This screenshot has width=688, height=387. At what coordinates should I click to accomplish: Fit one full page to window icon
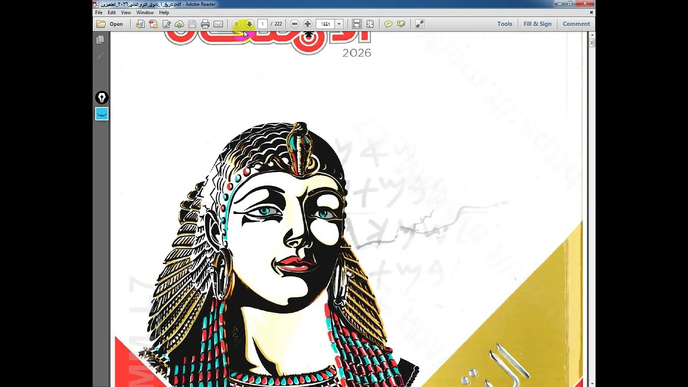[x=370, y=24]
